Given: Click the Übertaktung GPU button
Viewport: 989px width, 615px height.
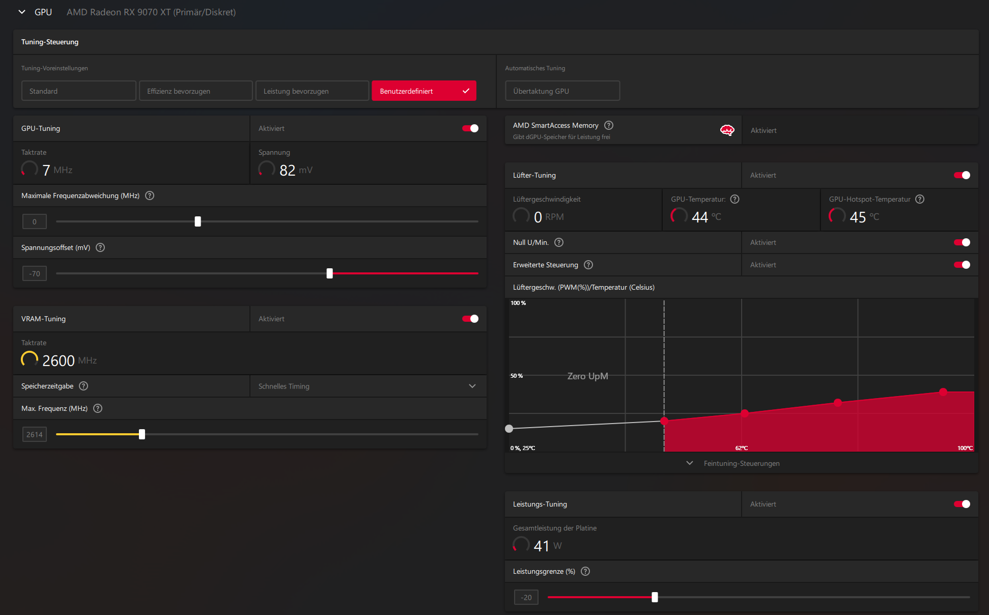Looking at the screenshot, I should click(x=562, y=91).
